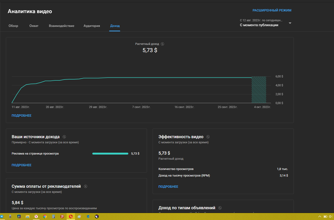This screenshot has width=334, height=220.
Task: Click the 29 авг. 2023 г. axis label
Action: point(98,107)
